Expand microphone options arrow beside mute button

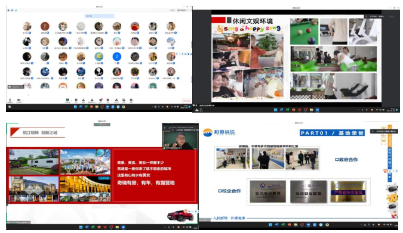pos(14,101)
